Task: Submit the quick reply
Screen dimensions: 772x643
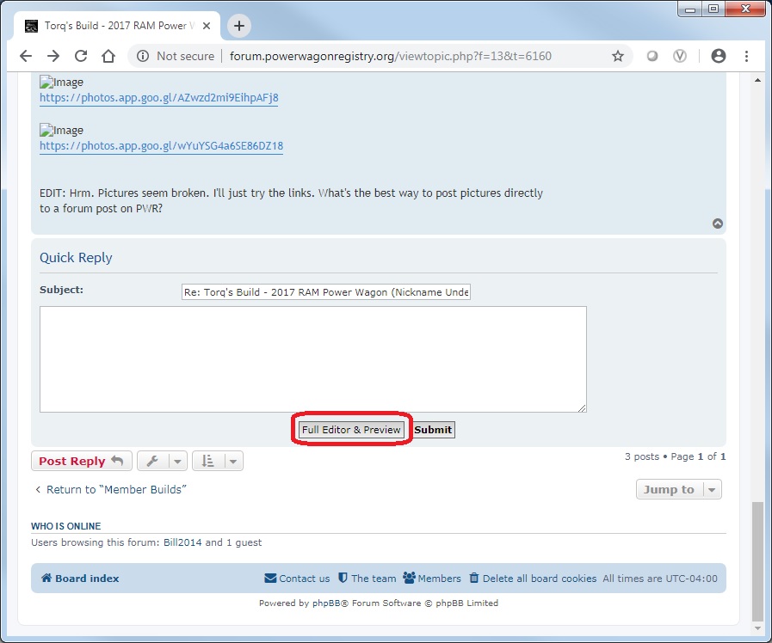Action: (433, 430)
